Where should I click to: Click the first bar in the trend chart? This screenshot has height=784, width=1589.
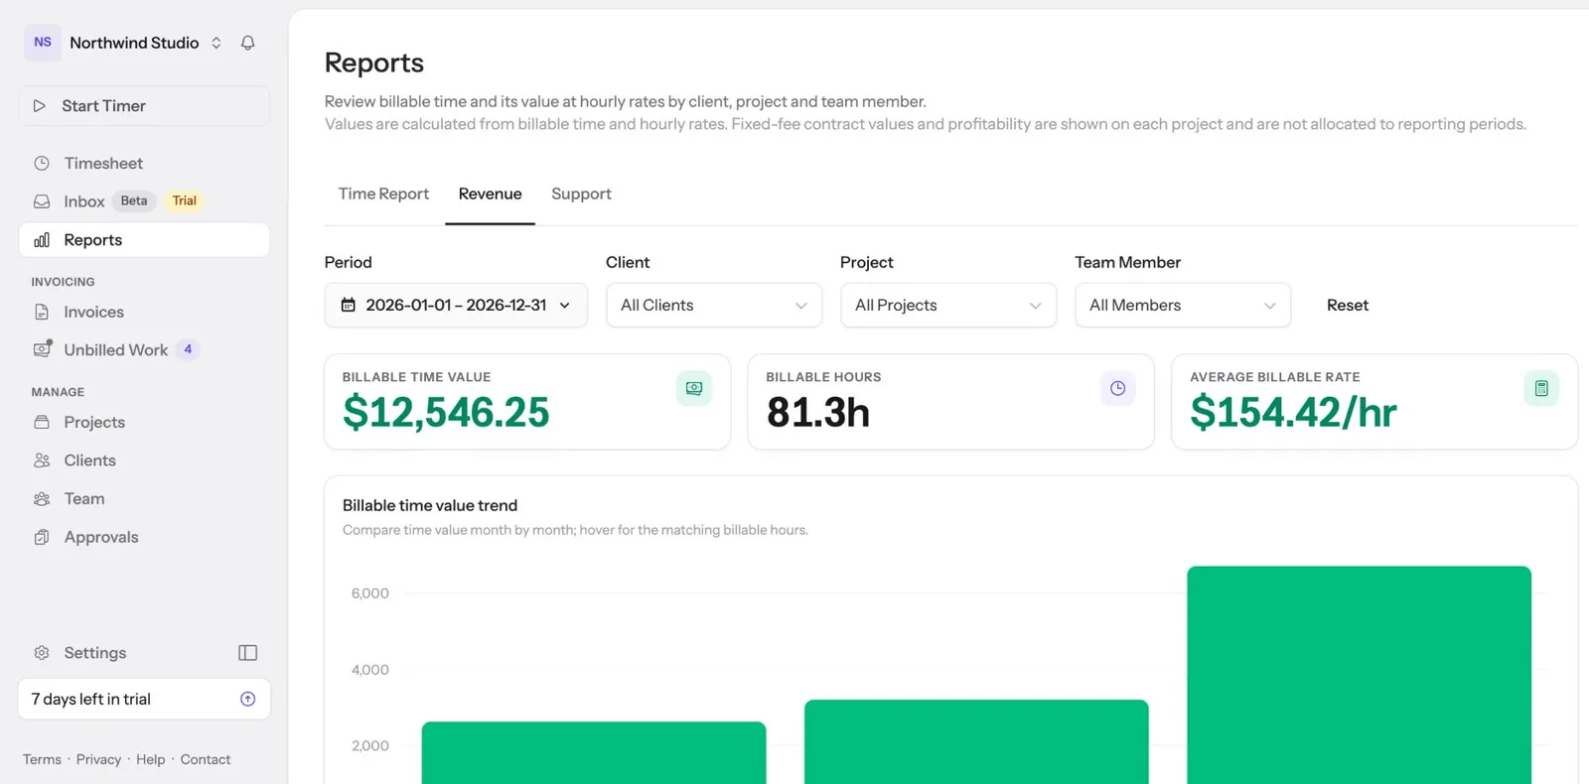[x=594, y=753]
